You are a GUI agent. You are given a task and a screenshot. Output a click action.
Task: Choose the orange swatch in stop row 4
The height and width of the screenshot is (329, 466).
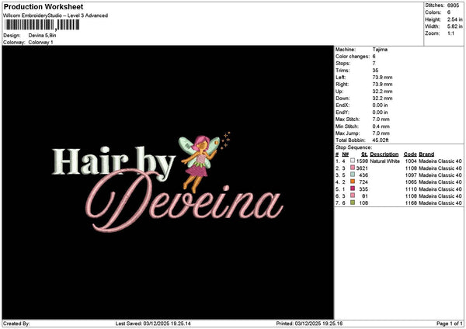pos(353,182)
